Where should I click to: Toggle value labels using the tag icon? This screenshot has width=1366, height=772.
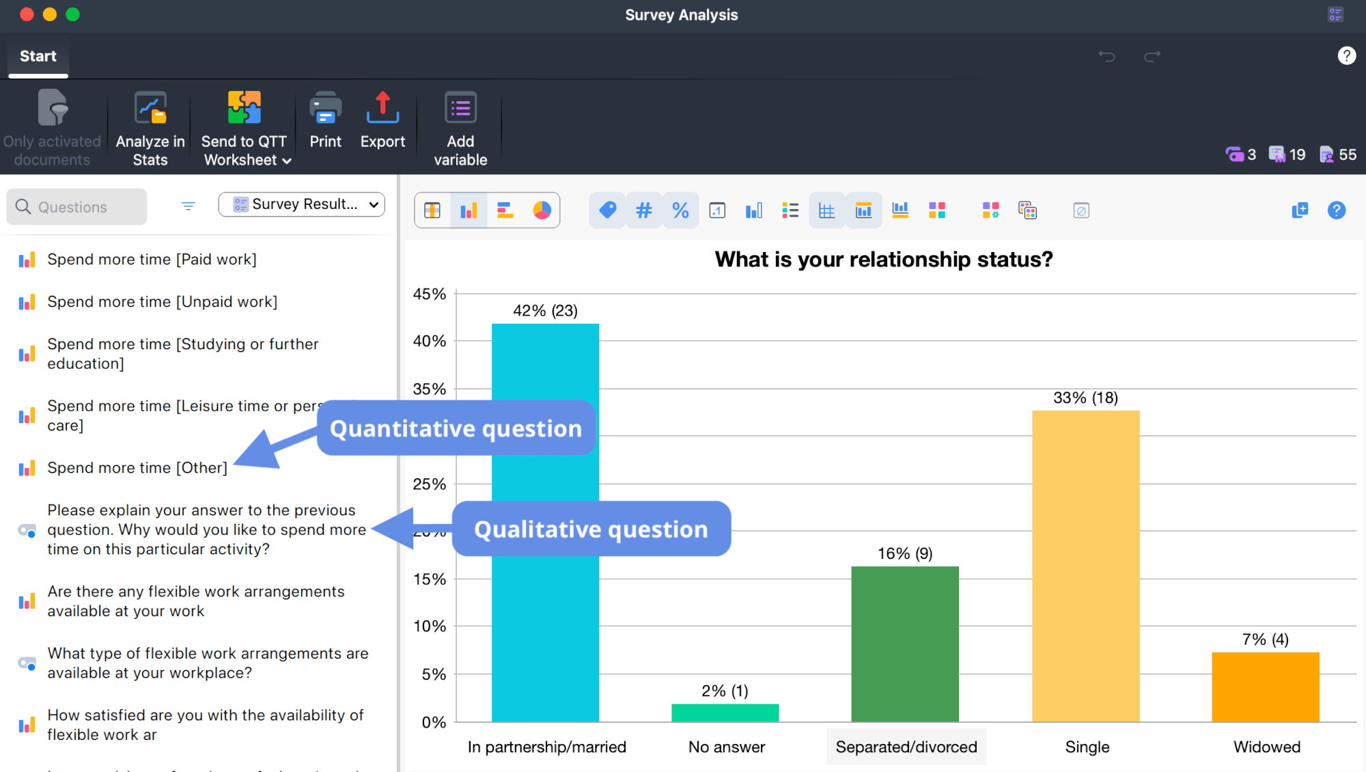point(607,210)
